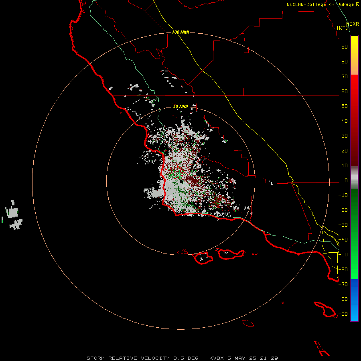361x361 pixels.
Task: Click the 100 NMI range ring label
Action: coord(180,32)
